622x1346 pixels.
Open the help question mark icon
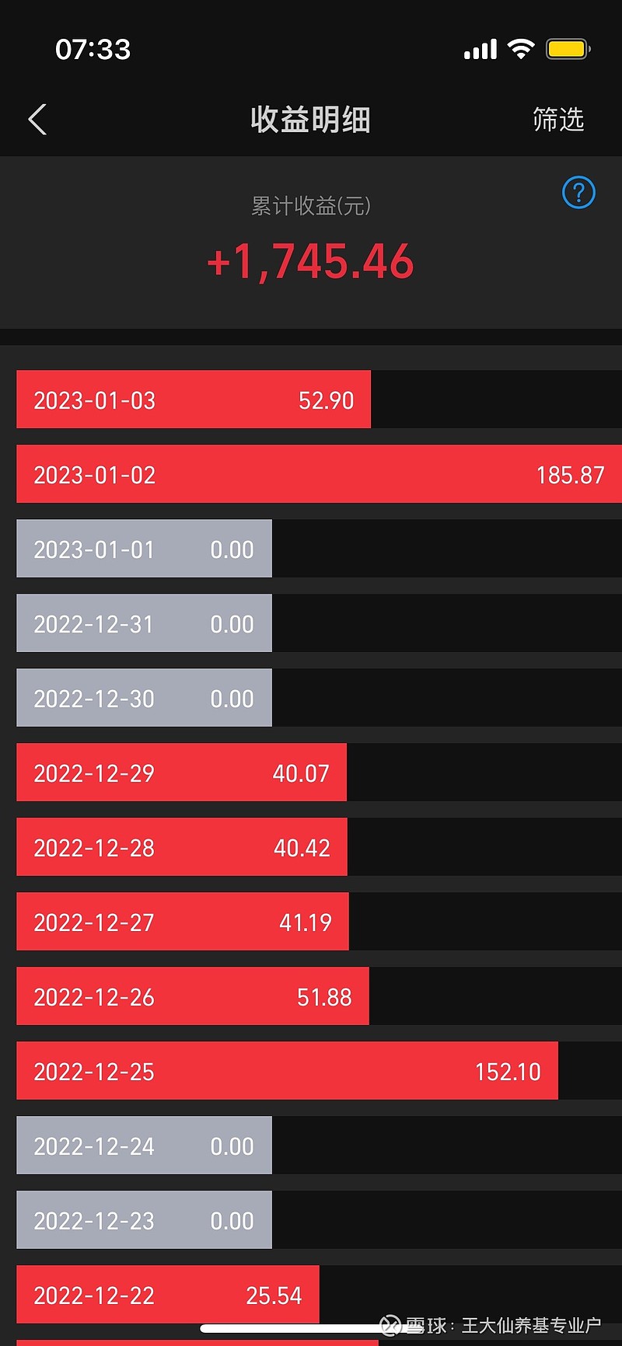(x=578, y=193)
